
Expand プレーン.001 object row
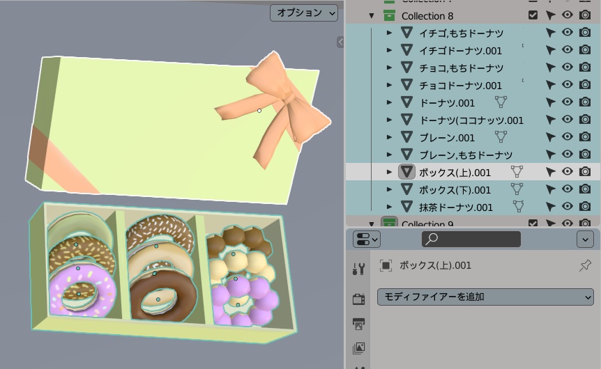tap(389, 137)
